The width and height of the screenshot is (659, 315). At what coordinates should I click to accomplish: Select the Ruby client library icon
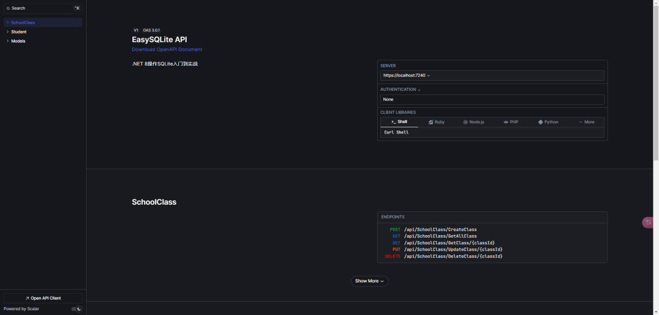(x=431, y=122)
